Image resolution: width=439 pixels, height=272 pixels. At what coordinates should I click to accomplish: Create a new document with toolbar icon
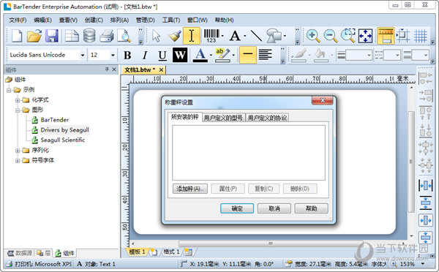pyautogui.click(x=17, y=36)
